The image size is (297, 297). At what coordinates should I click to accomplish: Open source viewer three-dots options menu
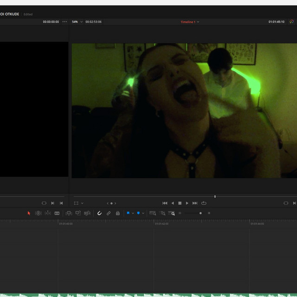65,22
